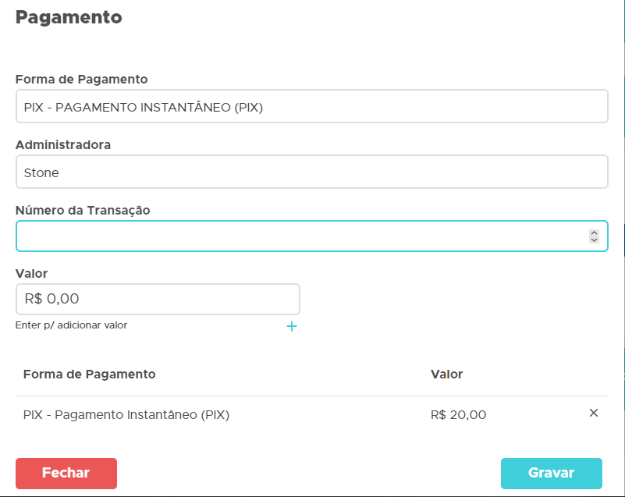The height and width of the screenshot is (497, 625).
Task: Click the Número da Transação label
Action: coord(83,210)
